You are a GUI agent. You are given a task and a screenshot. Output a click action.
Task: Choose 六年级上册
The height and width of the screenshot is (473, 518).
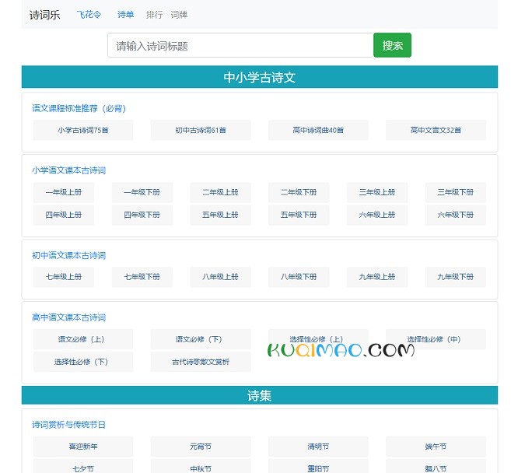coord(377,215)
